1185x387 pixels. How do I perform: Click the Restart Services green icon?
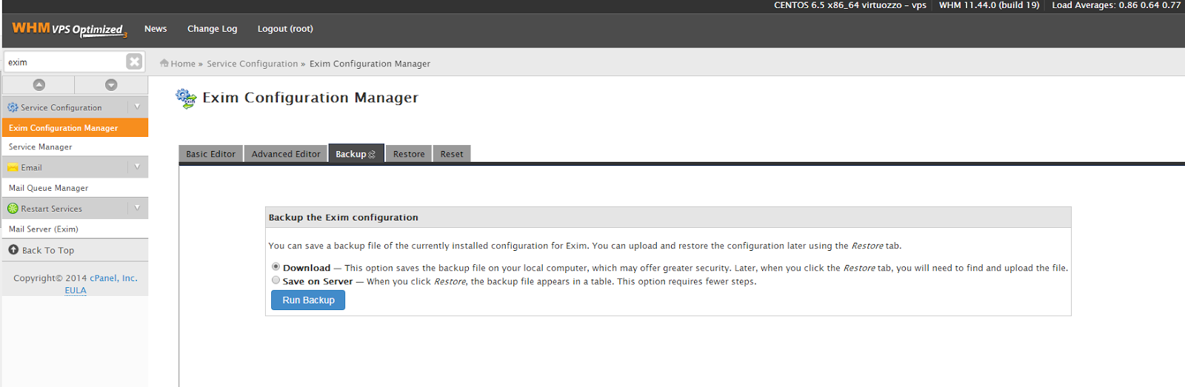13,209
